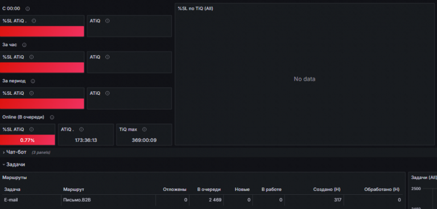Open info icon next to За час heading
This screenshot has width=437, height=209.
tap(24, 45)
